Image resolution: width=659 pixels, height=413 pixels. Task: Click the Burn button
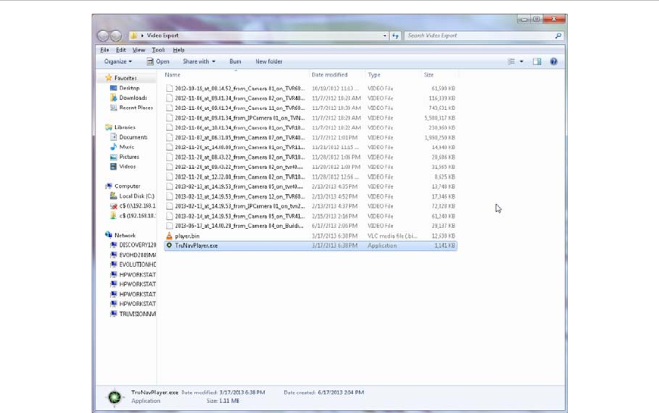[x=236, y=61]
